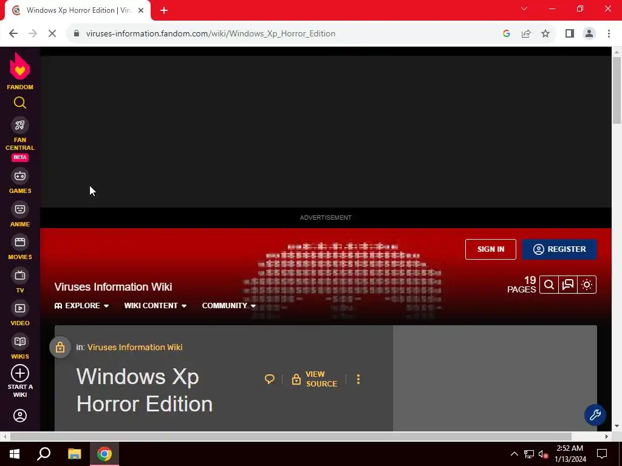Expand the Wiki Content menu

155,306
